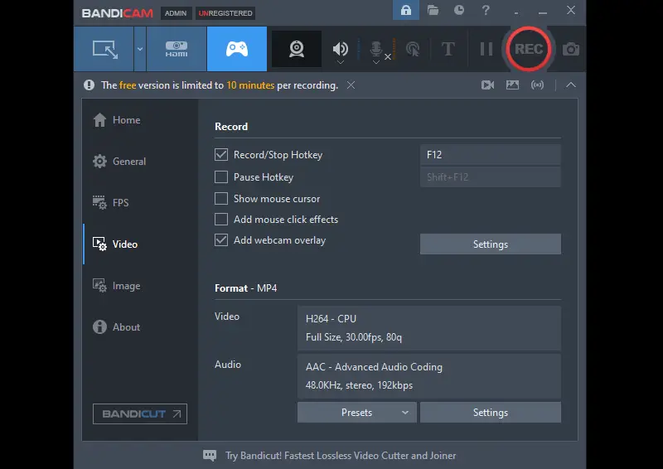
Task: Take a screenshot with camera icon
Action: pyautogui.click(x=571, y=49)
